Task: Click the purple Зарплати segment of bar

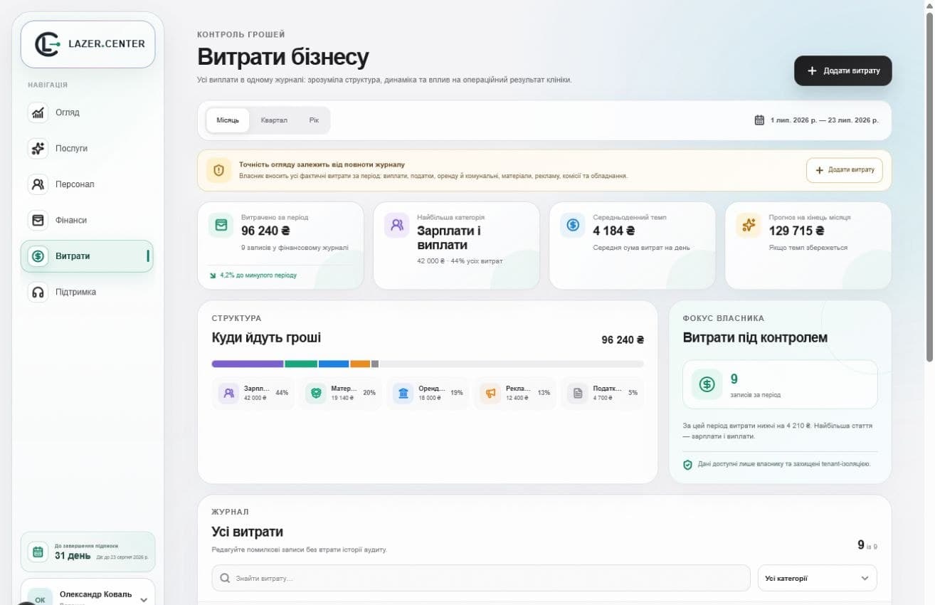Action: click(x=248, y=364)
